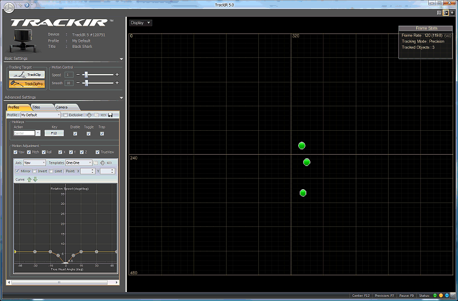Screen dimensions: 458x301
Task: Select the TrackClipPro tracking target
Action: click(x=27, y=84)
